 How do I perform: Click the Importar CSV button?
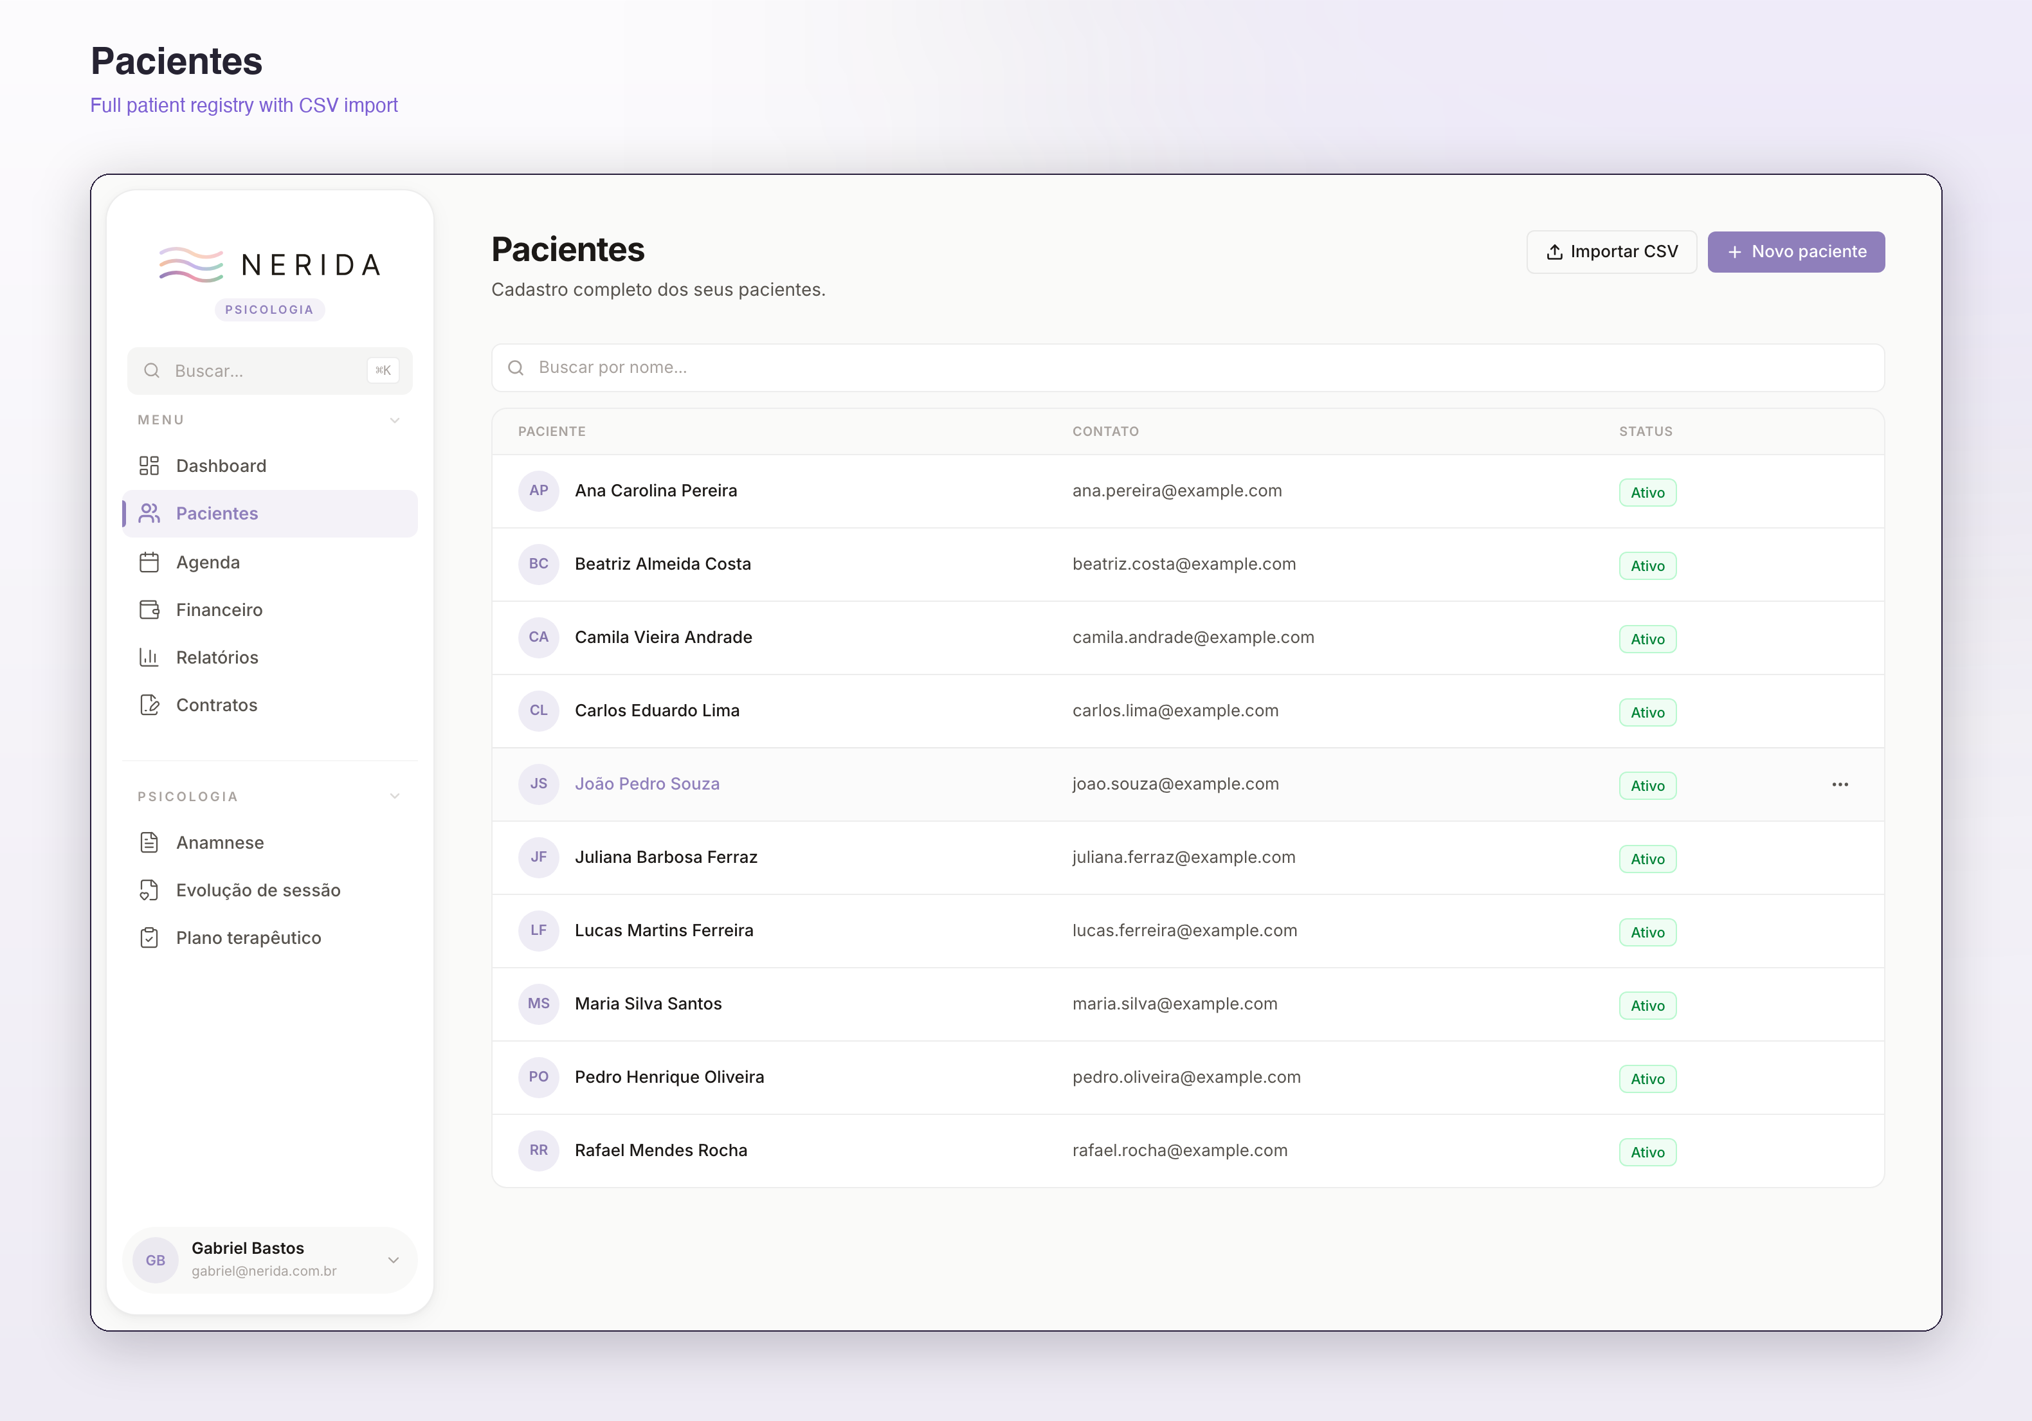1611,252
